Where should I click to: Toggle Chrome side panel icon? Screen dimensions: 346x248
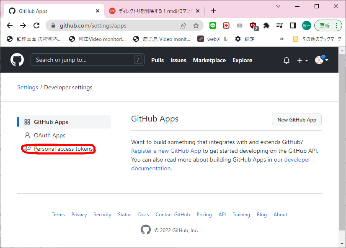[293, 25]
